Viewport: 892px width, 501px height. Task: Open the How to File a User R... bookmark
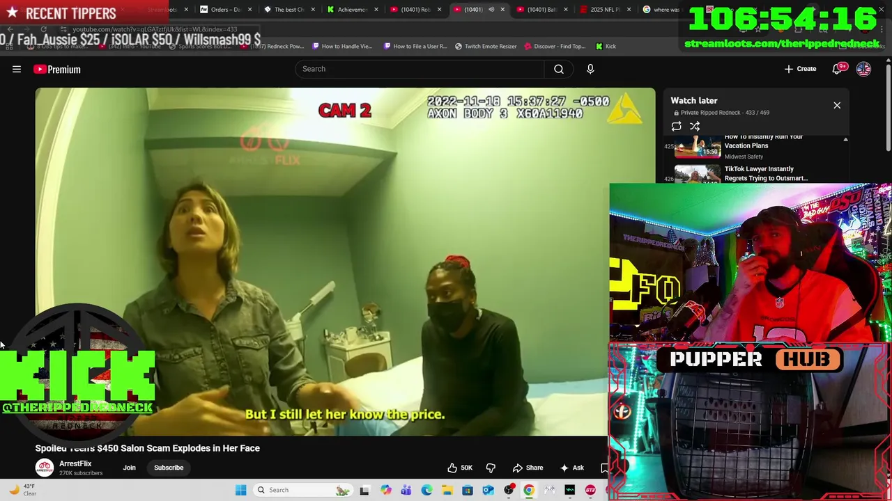[x=415, y=46]
